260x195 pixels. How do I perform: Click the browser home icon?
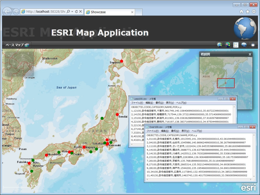tap(241, 12)
